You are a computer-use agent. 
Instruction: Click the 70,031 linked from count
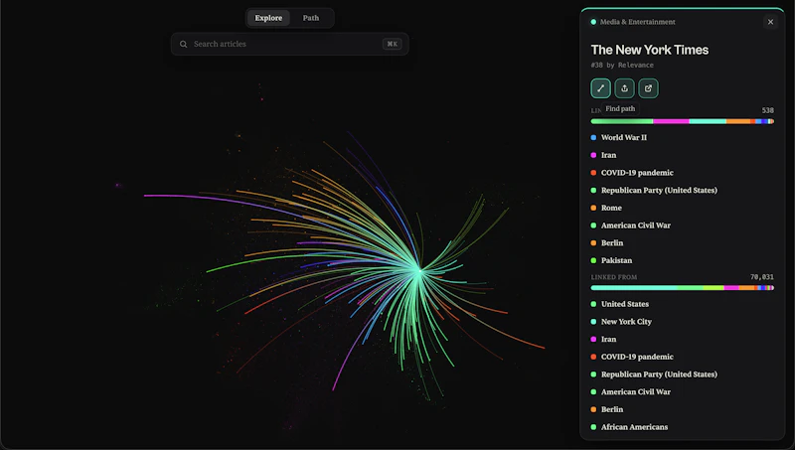(x=762, y=277)
